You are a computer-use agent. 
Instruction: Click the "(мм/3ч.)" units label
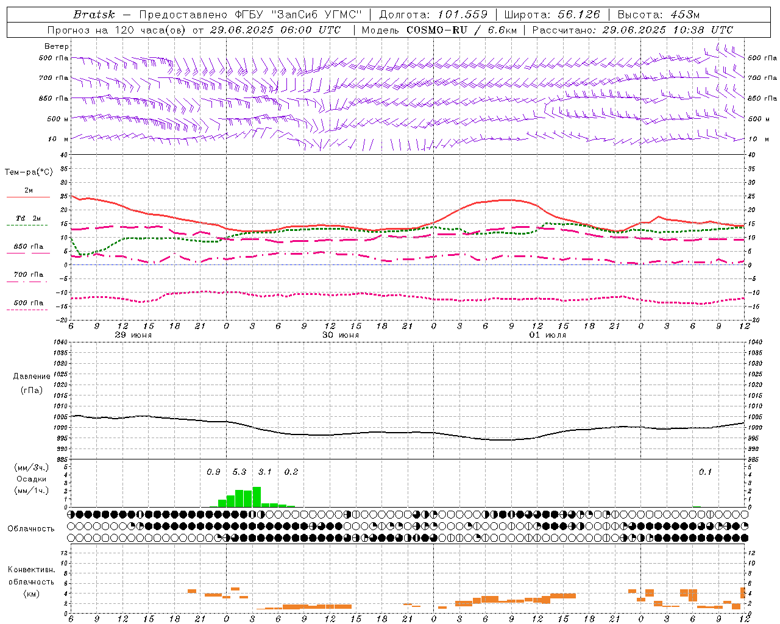point(32,467)
